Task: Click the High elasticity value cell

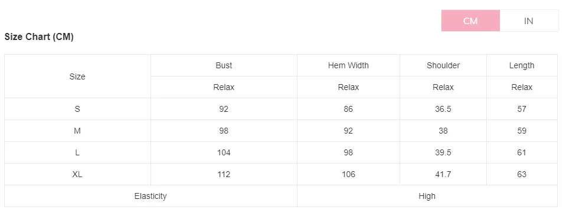Action: [x=427, y=196]
